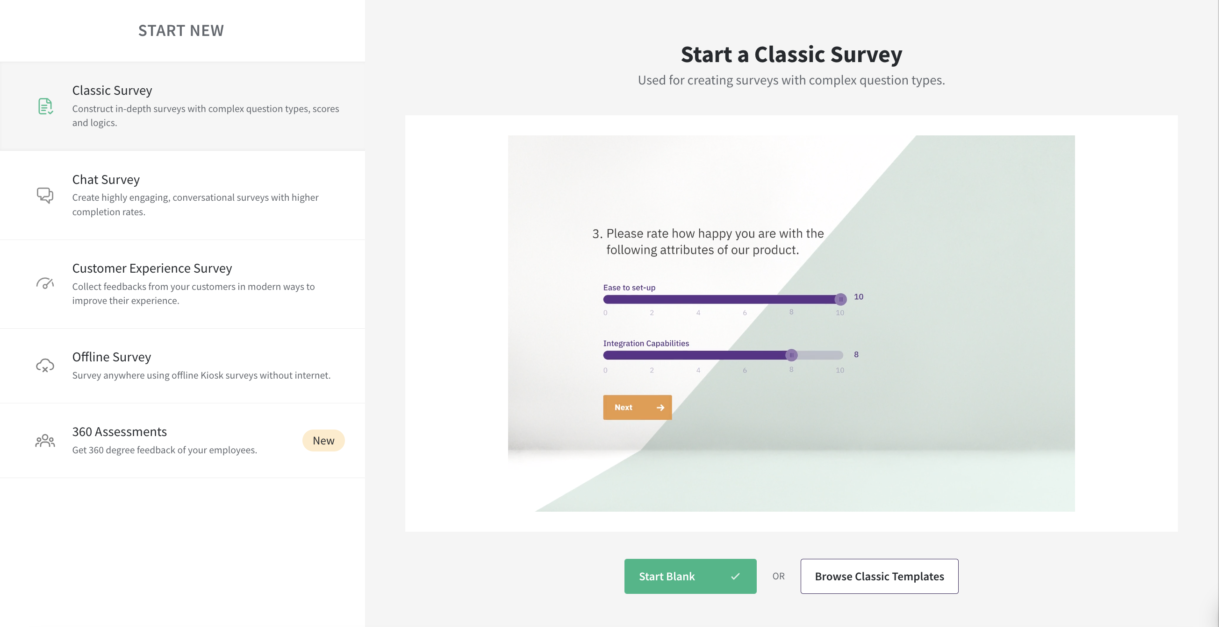
Task: Click the Chat Survey speech bubbles icon
Action: [x=45, y=195]
